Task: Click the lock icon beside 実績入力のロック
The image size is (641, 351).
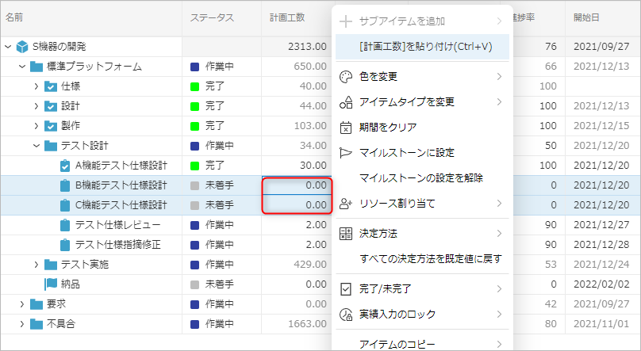Action: tap(345, 315)
